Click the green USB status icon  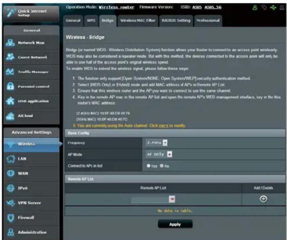point(273,7)
